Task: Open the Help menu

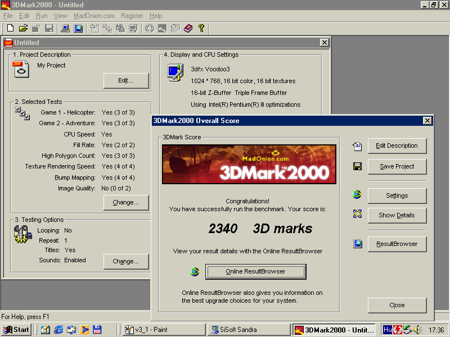Action: coord(156,16)
